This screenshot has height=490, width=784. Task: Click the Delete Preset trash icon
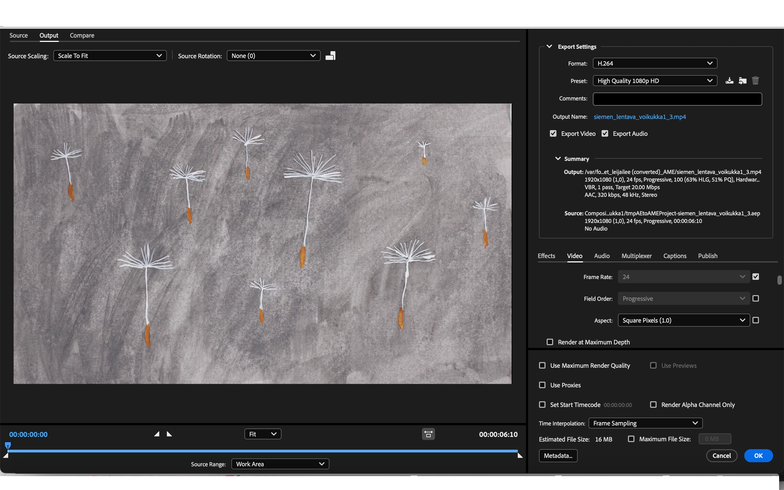[x=755, y=80]
